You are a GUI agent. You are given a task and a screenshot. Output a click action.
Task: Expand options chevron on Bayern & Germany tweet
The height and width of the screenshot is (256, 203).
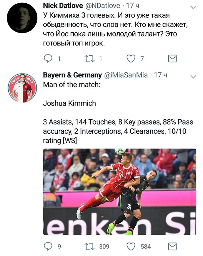click(193, 77)
